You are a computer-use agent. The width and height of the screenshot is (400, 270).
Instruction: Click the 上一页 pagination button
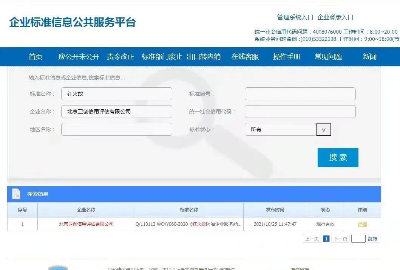(x=312, y=239)
